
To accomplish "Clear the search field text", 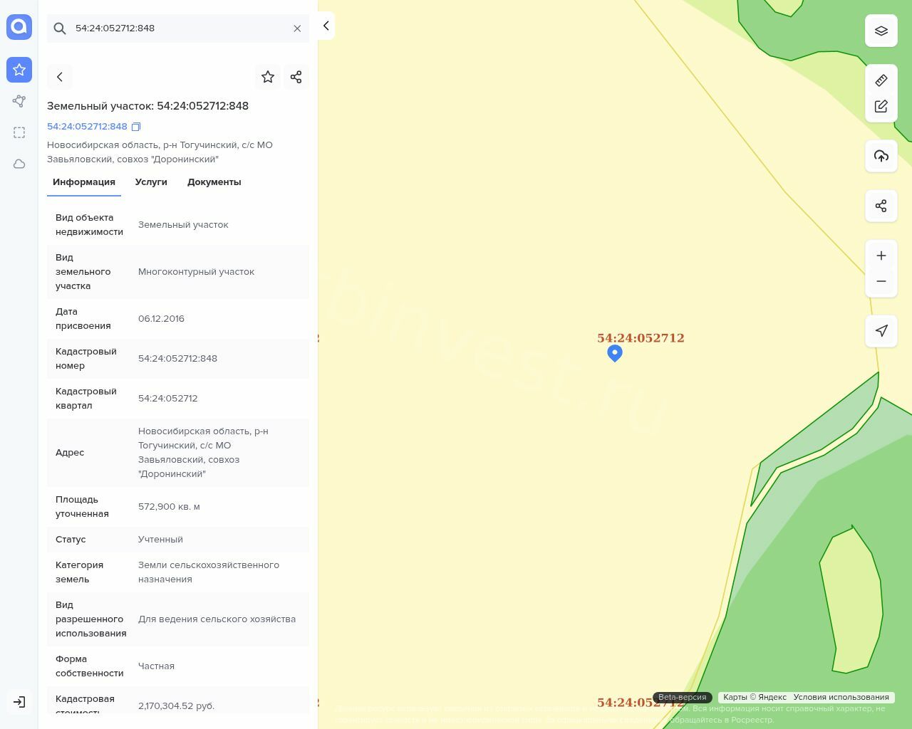I will (x=297, y=28).
